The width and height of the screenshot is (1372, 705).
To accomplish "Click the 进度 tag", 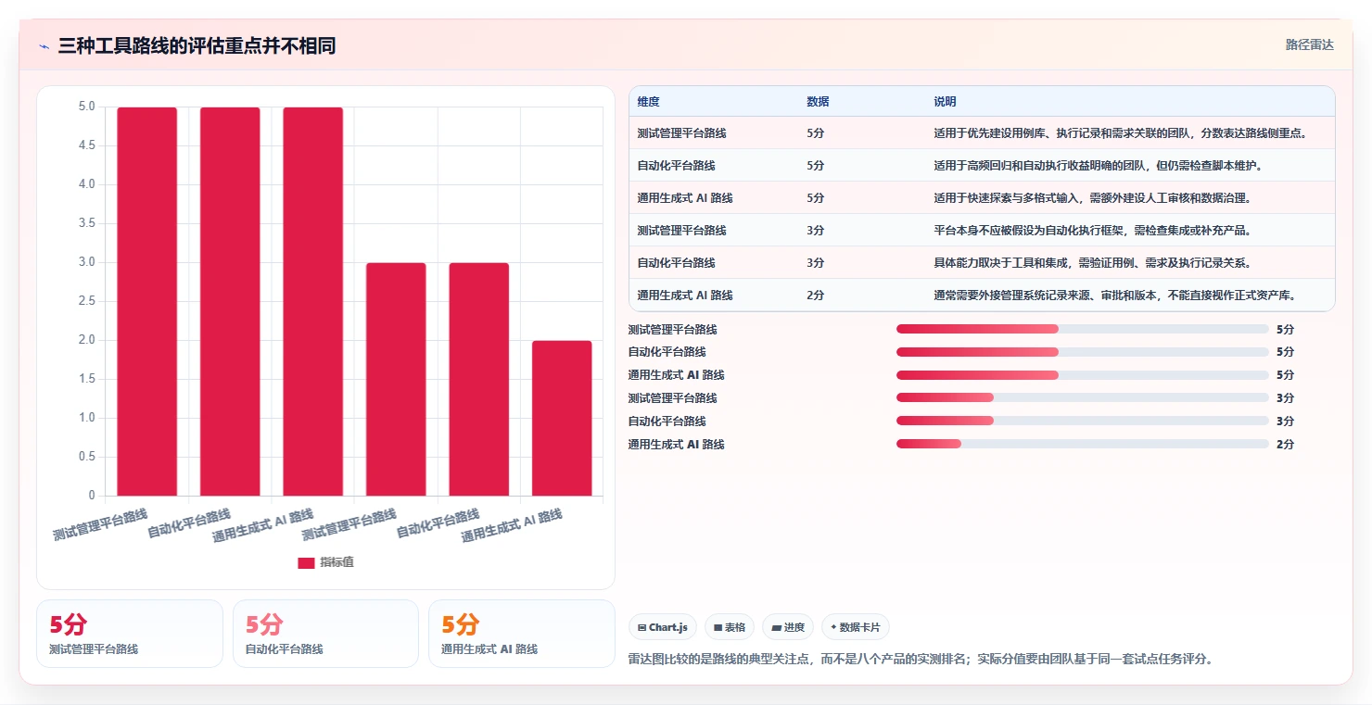I will pyautogui.click(x=788, y=627).
